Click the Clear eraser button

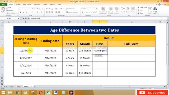(x=141, y=13)
